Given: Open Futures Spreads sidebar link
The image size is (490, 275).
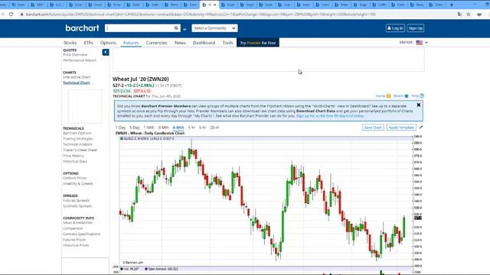Looking at the screenshot, I should click(x=77, y=200).
